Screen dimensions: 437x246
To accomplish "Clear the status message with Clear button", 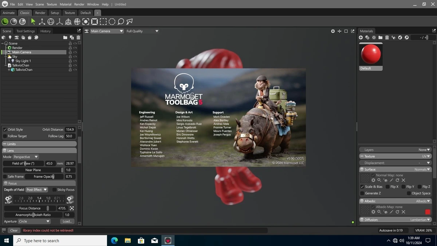I will tap(14, 230).
